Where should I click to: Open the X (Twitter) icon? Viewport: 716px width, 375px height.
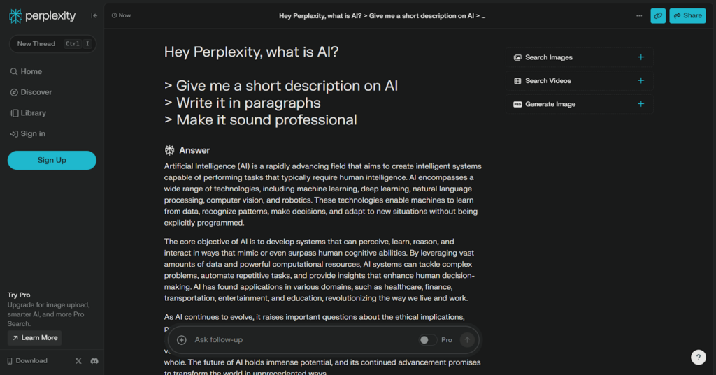click(x=78, y=361)
